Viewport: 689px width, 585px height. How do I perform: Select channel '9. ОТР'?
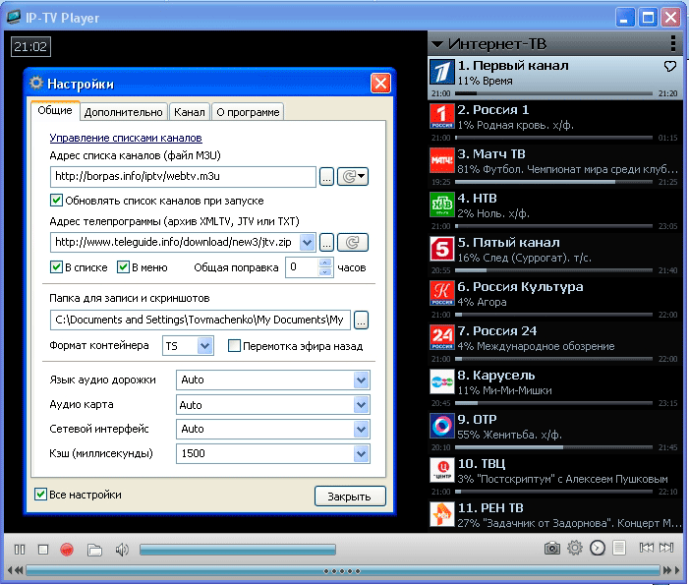tap(555, 431)
